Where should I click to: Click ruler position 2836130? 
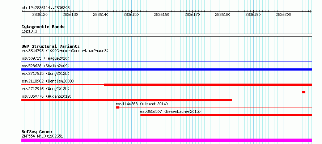coord(71,14)
